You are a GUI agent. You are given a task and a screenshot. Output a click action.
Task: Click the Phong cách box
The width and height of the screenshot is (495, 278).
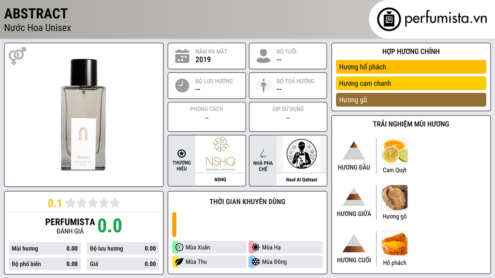coord(207,117)
